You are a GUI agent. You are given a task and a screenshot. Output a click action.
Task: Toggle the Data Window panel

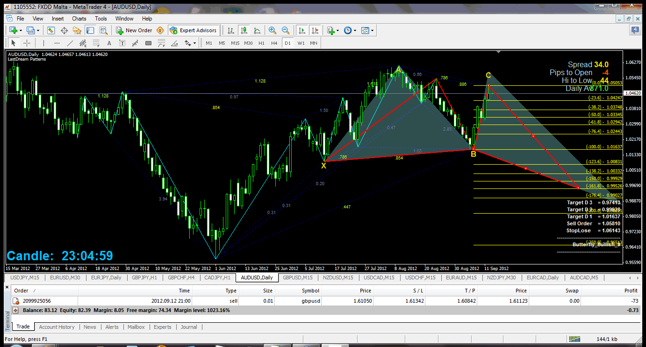tap(64, 30)
